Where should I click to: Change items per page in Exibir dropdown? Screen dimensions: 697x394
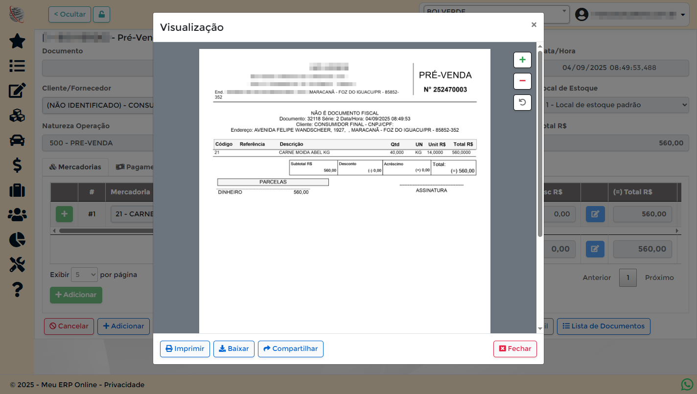click(84, 274)
